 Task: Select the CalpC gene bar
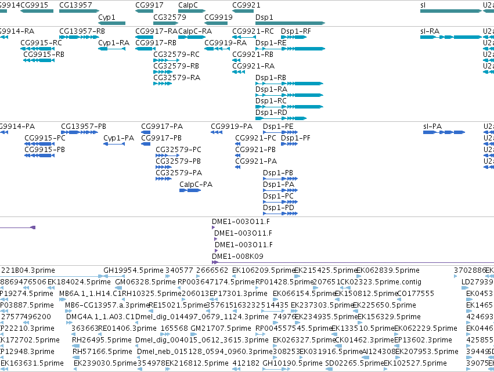[x=192, y=11]
